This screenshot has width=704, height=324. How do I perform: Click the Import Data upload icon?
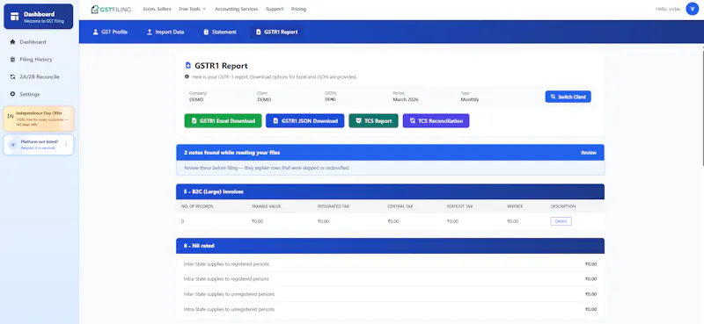[x=150, y=32]
